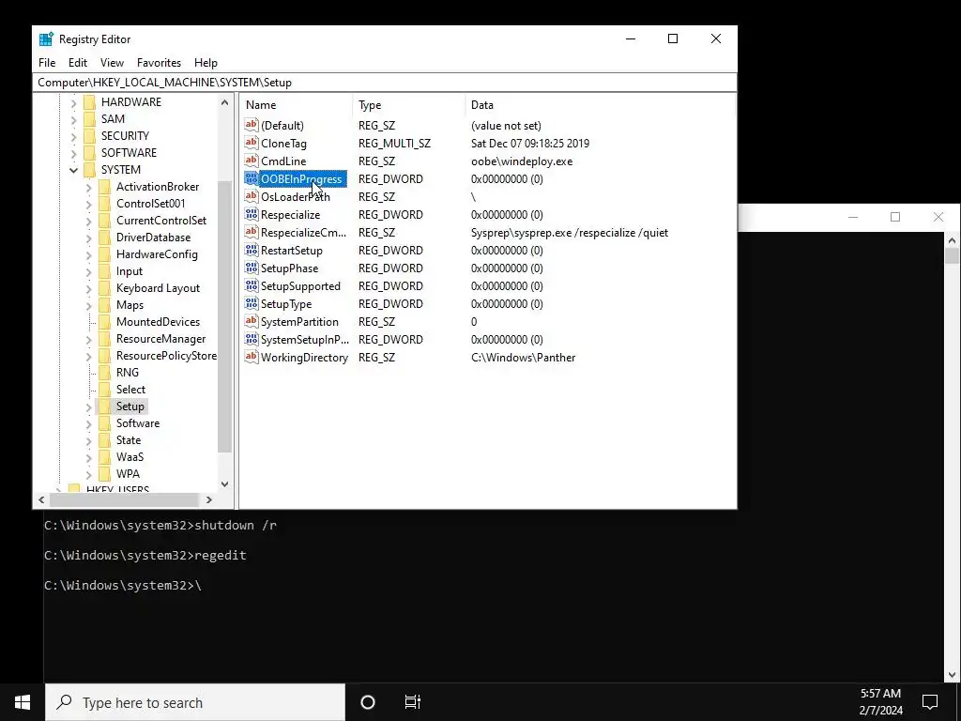Viewport: 961px width, 721px height.
Task: Click the Name column header
Action: [296, 105]
